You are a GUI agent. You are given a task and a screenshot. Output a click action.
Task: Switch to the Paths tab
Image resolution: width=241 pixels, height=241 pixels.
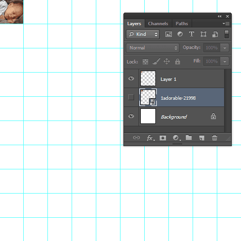click(x=182, y=24)
